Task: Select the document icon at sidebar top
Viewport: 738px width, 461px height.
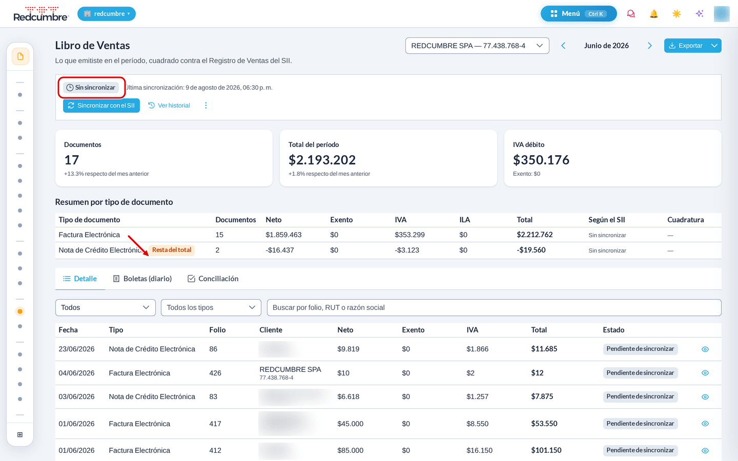Action: (20, 56)
